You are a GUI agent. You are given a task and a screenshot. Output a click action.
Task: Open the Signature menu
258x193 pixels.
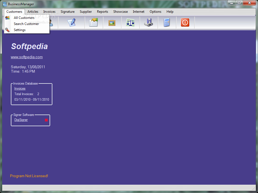click(68, 12)
